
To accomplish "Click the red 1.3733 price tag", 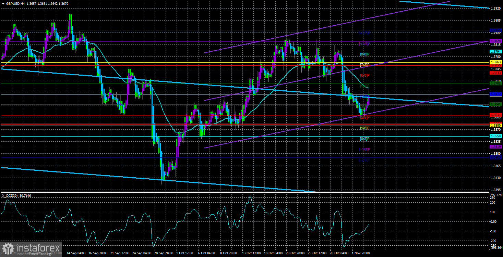I will [496, 73].
